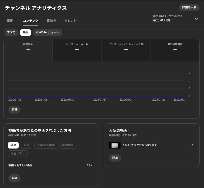Click the 人気の動画 card heading
This screenshot has width=204, height=188.
[118, 130]
